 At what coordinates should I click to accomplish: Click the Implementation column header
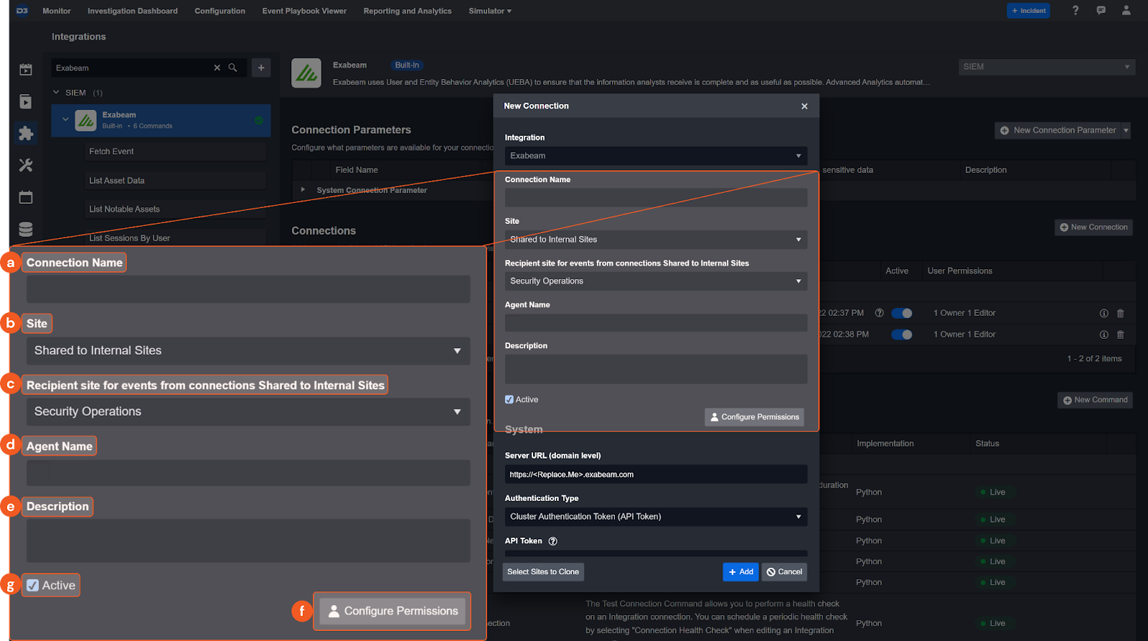click(885, 444)
